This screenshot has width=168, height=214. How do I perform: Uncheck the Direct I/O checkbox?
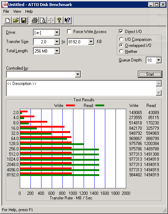[x=121, y=32]
